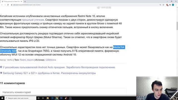Open File Explorer from the taskbar
This screenshot has height=100, width=178.
click(48, 98)
